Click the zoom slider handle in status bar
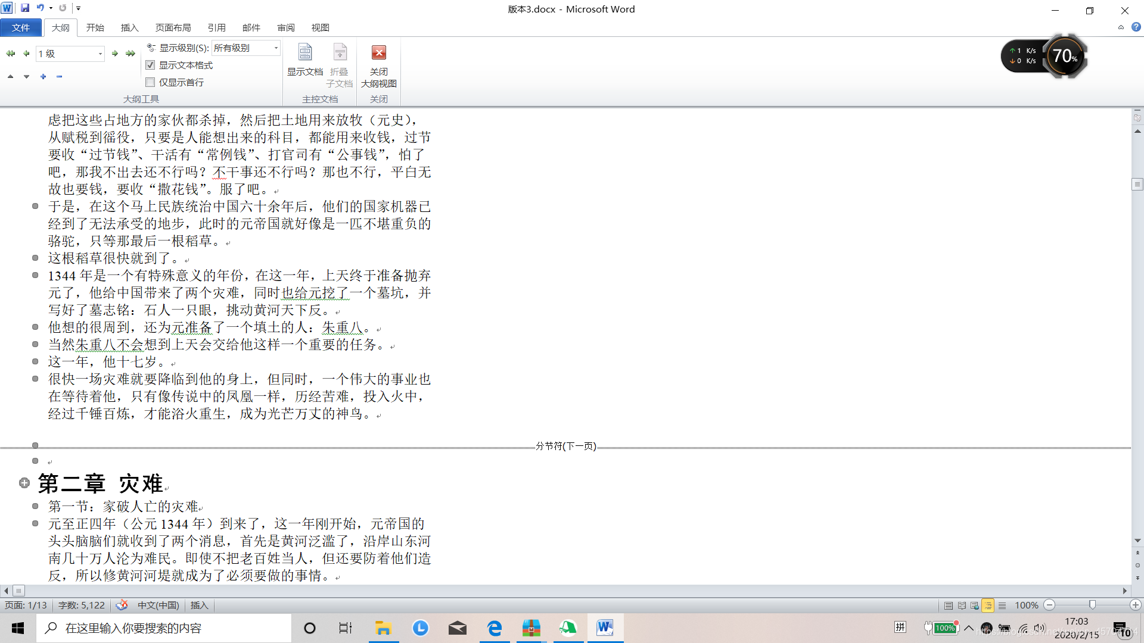Image resolution: width=1144 pixels, height=643 pixels. pos(1092,605)
